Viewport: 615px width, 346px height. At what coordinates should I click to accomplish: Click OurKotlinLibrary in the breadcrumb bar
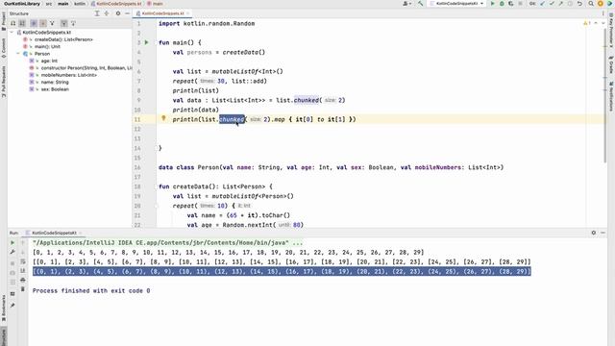point(22,4)
